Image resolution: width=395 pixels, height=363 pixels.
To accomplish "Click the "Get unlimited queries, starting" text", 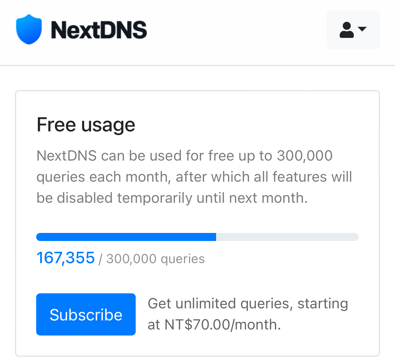I will (248, 304).
